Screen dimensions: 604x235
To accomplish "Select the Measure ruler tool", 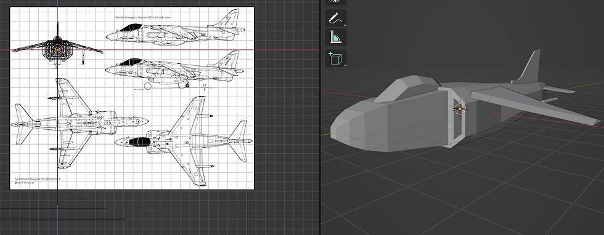I will [335, 37].
